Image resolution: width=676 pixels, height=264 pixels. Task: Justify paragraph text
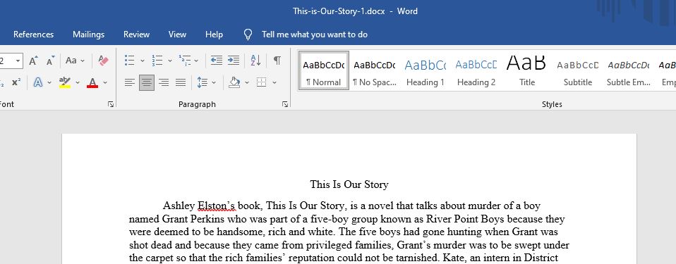coord(181,82)
